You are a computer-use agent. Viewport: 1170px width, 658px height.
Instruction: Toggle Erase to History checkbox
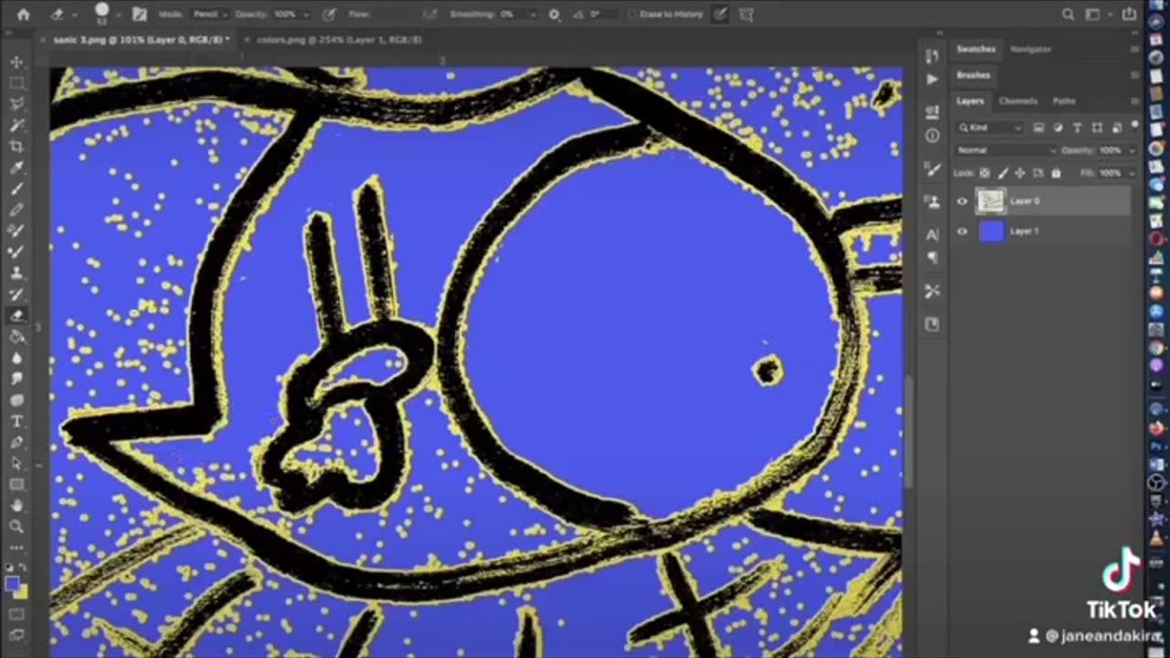633,15
